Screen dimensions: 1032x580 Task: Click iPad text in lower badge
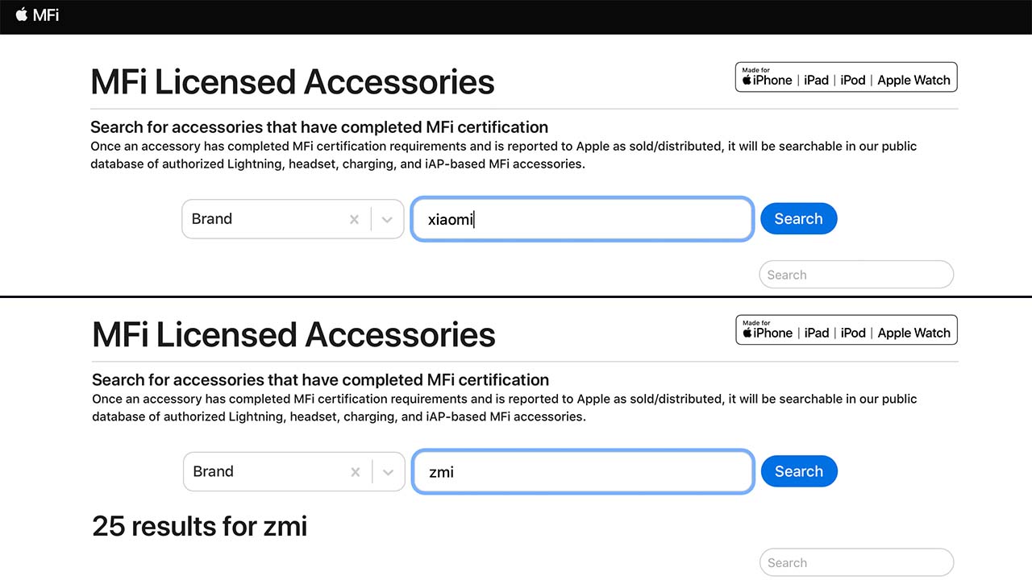[817, 333]
